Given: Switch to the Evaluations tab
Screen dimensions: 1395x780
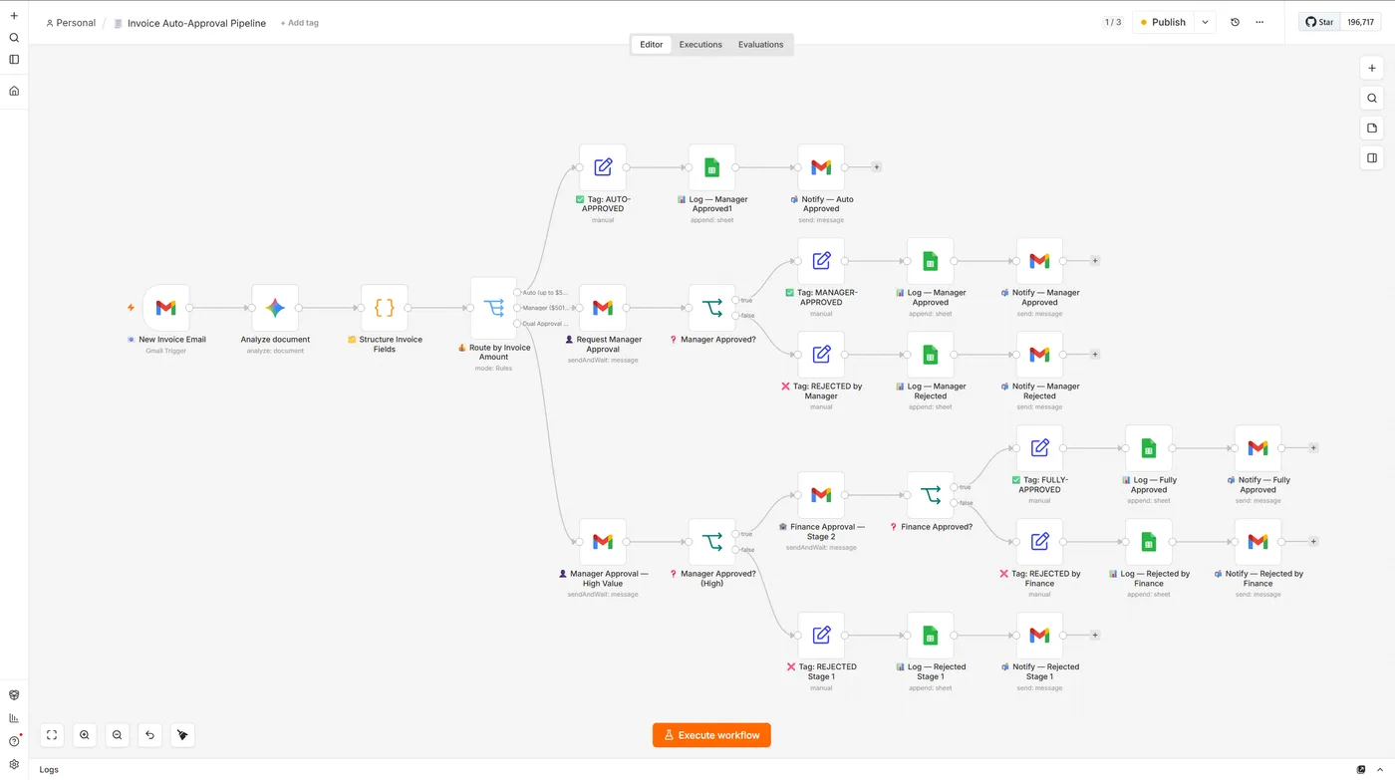Looking at the screenshot, I should 760,45.
